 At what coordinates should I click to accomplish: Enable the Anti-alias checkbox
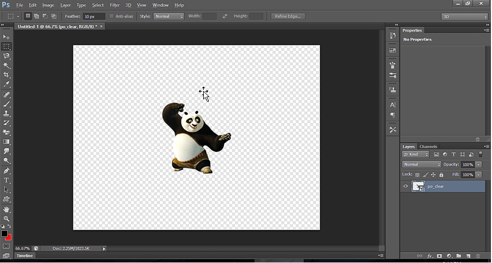(x=112, y=16)
